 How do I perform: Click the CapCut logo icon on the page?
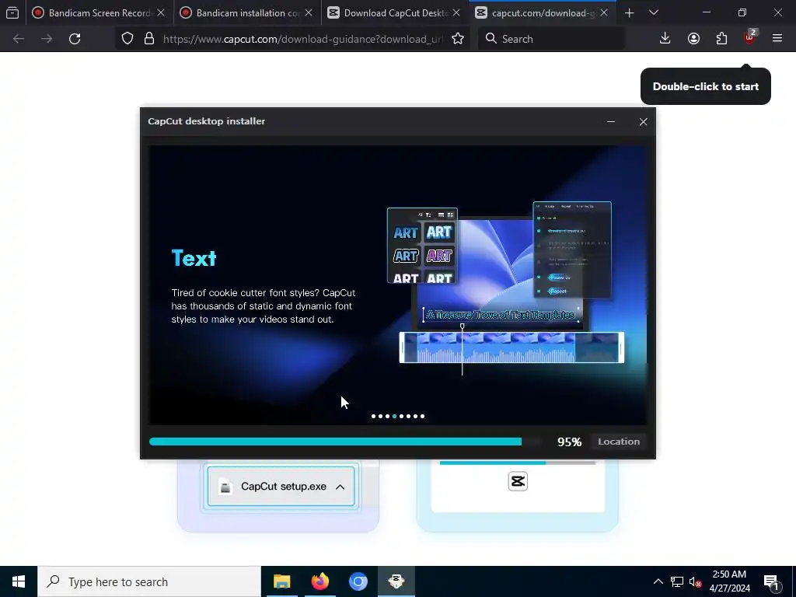tap(518, 481)
